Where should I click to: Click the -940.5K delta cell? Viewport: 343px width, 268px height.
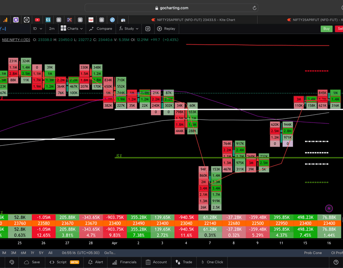(x=186, y=217)
